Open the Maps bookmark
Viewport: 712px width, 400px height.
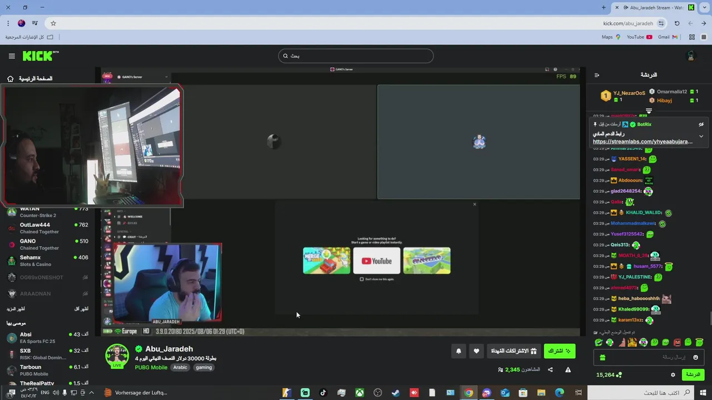tap(611, 37)
